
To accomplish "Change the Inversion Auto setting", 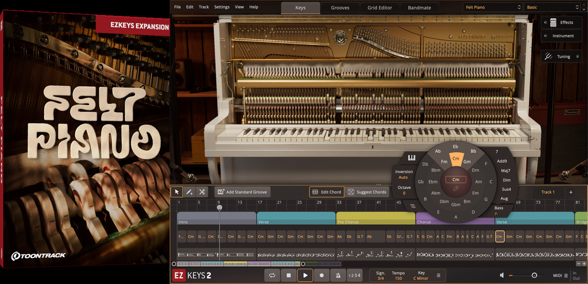I will (x=404, y=177).
